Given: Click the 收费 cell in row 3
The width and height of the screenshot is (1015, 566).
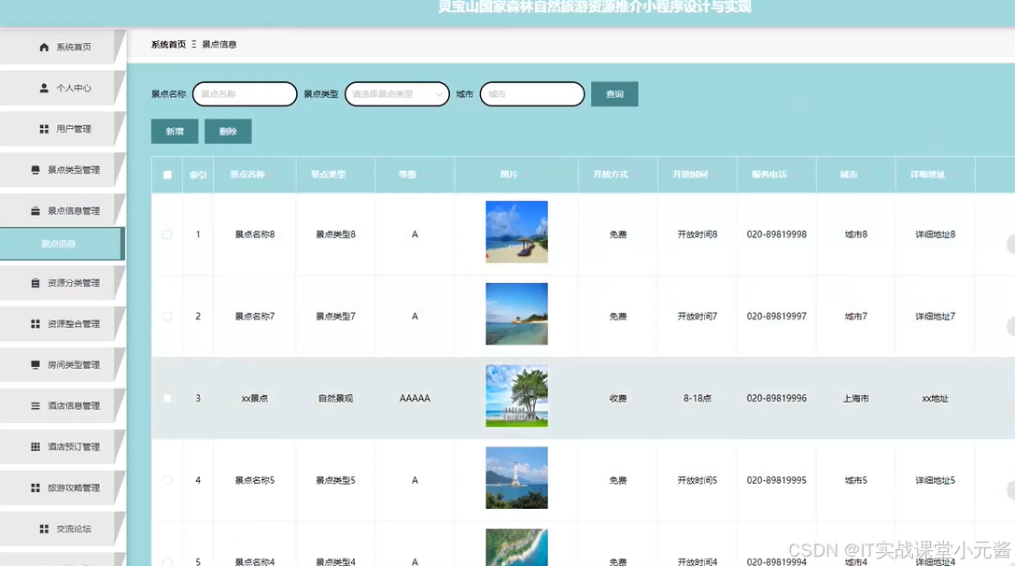Looking at the screenshot, I should pyautogui.click(x=617, y=398).
